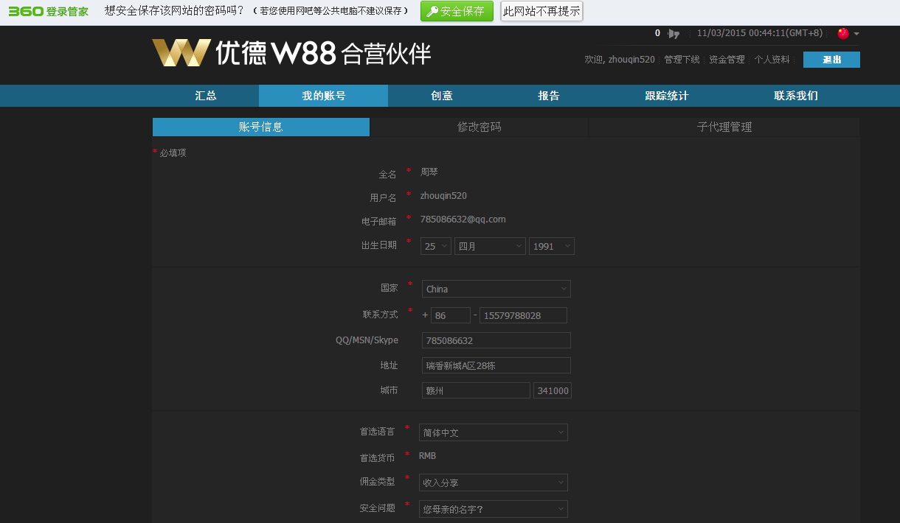Switch to the 修改密码 tab
This screenshot has height=523, width=900.
480,127
